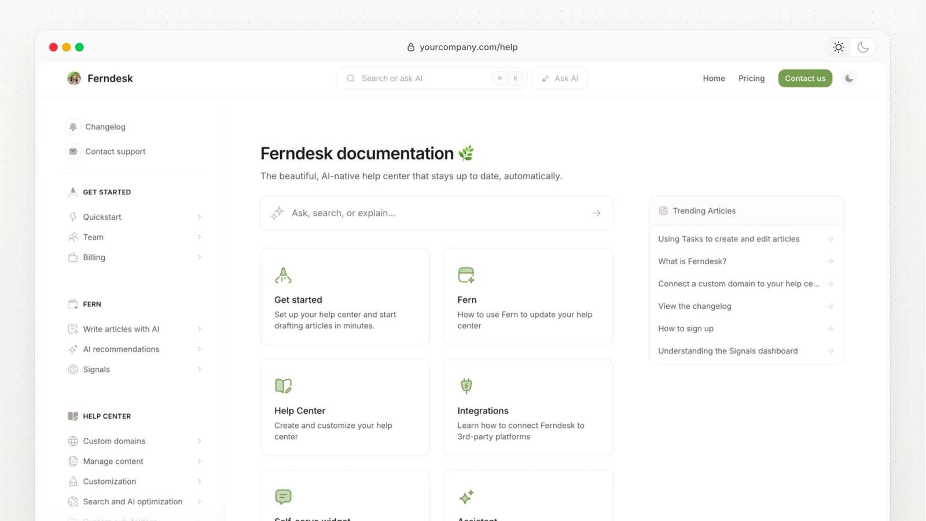Click the 'GET STARTED' section heading
This screenshot has height=521, width=926.
click(x=107, y=193)
